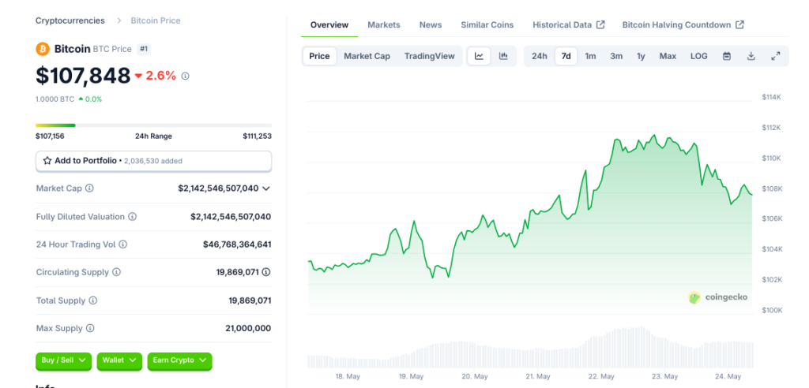This screenshot has width=809, height=388.
Task: Select the Max time range
Action: [668, 56]
